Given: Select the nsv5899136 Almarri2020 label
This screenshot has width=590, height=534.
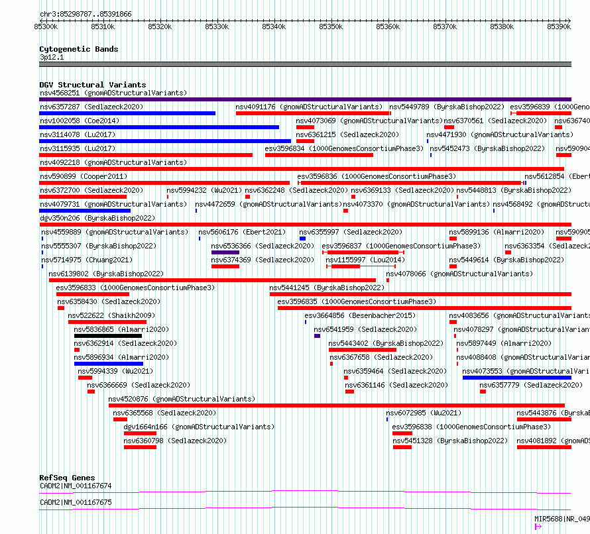Looking at the screenshot, I should (x=497, y=232).
